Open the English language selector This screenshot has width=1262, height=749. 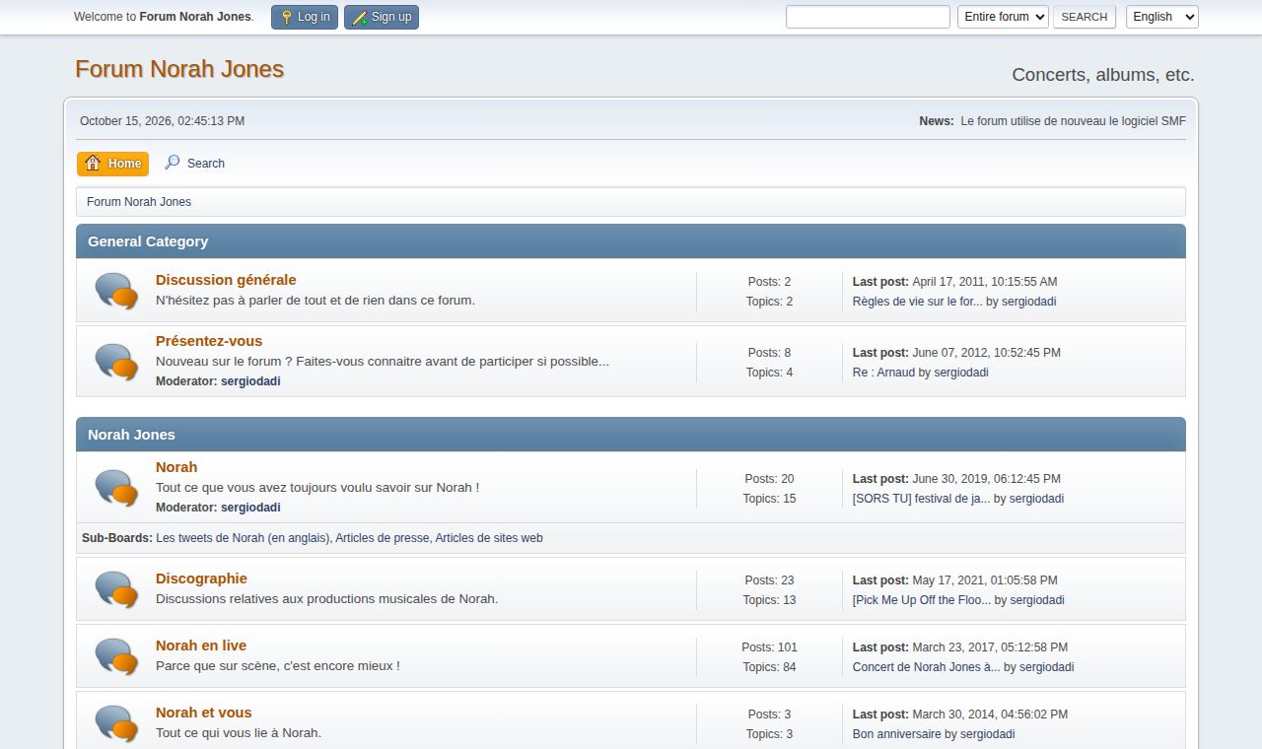click(1162, 17)
